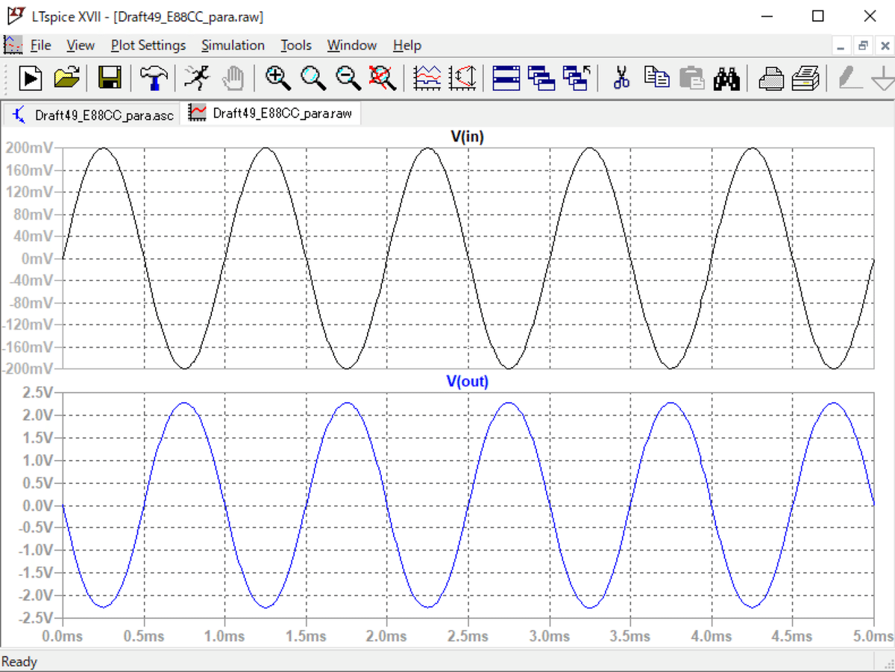
Task: Open the Simulation menu
Action: coord(233,45)
